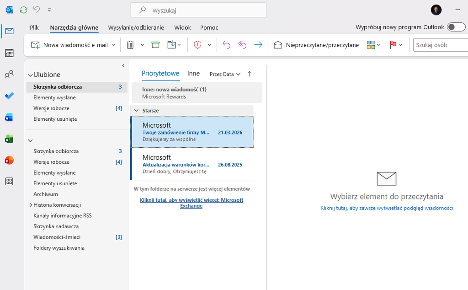Switch to Wysyłanie/odbieranie tab
Image resolution: width=468 pixels, height=290 pixels.
point(136,27)
